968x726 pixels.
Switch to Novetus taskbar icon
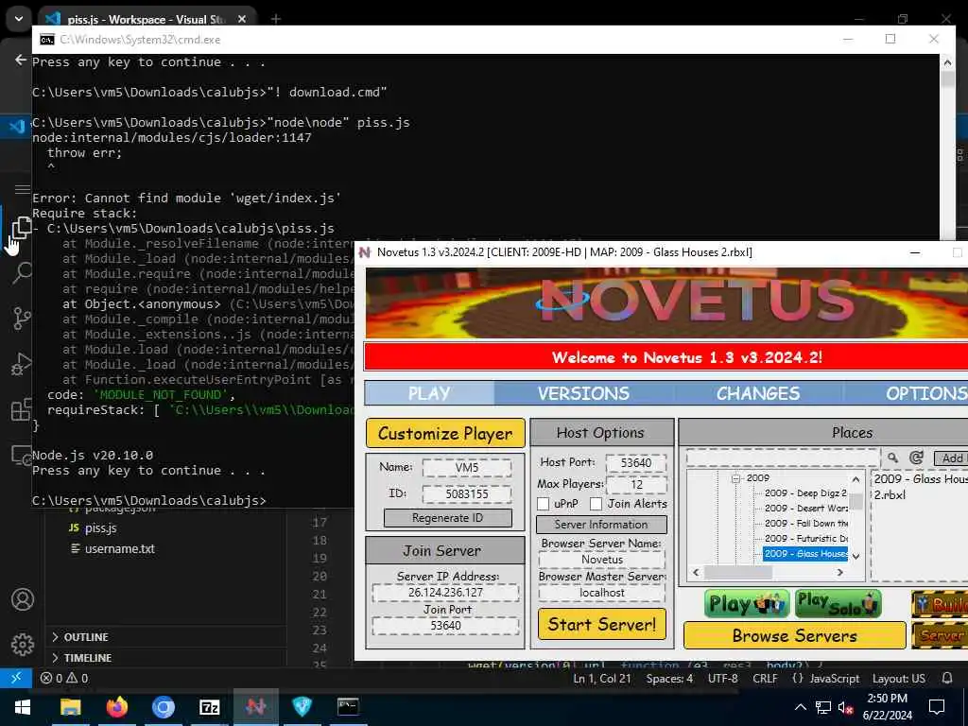(255, 707)
